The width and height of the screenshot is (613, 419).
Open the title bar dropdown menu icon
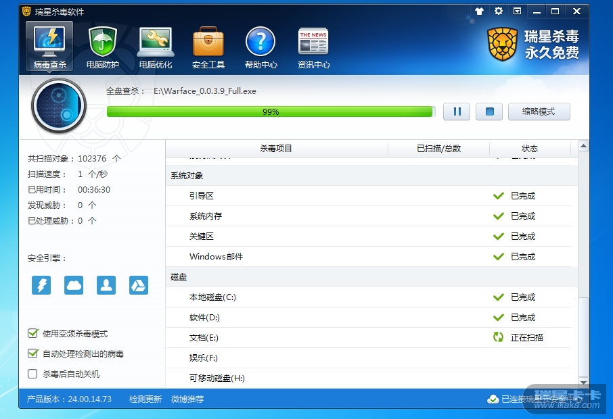click(x=517, y=11)
